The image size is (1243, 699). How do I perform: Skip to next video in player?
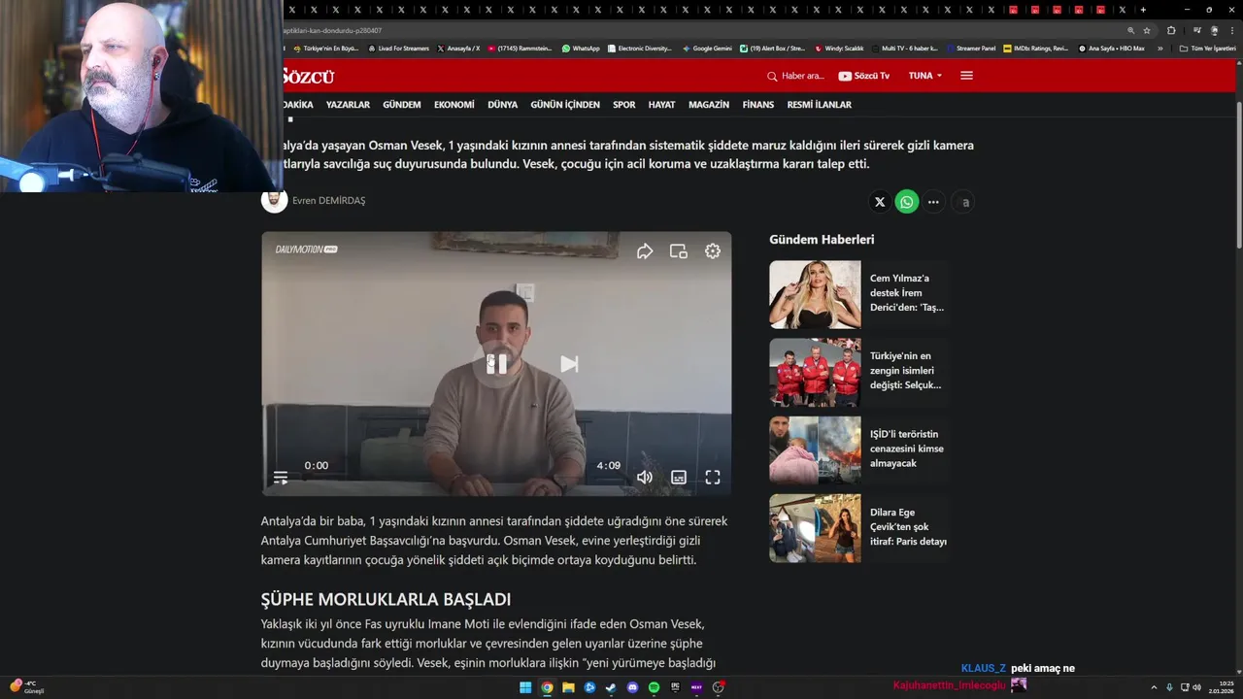click(x=569, y=364)
